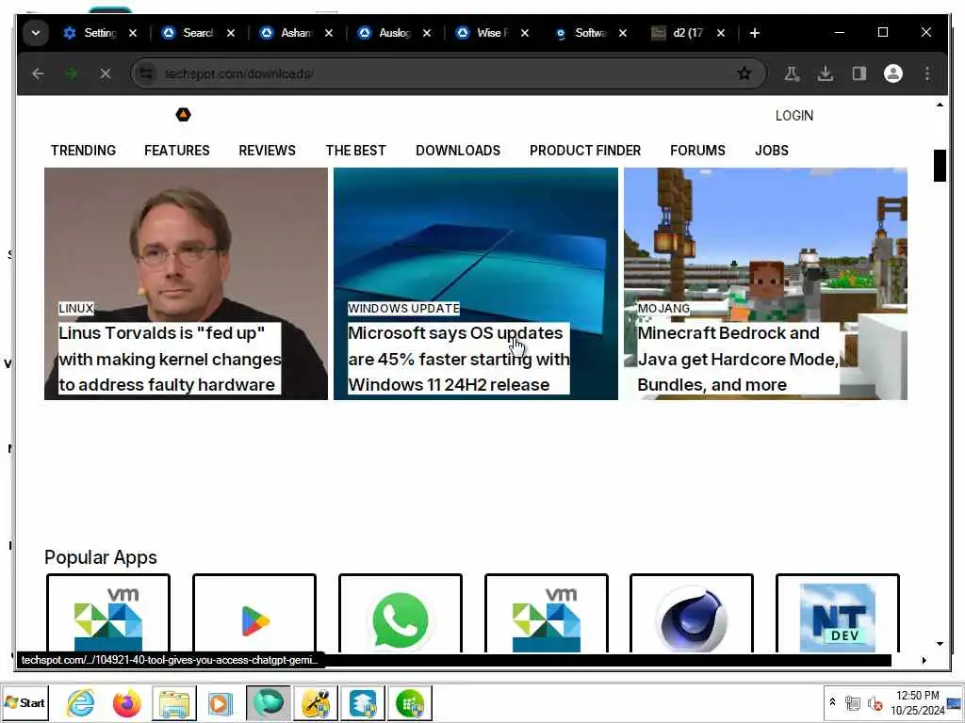Show hidden system tray icons
The height and width of the screenshot is (723, 965).
pos(832,701)
